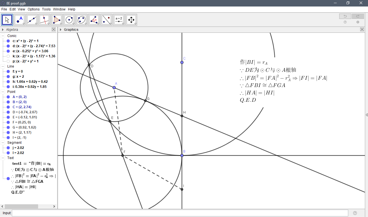
Task: Collapse the Conic section in Algebra view
Action: tap(3, 36)
